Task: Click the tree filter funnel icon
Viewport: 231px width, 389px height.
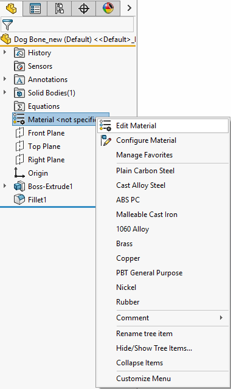Action: tap(7, 24)
